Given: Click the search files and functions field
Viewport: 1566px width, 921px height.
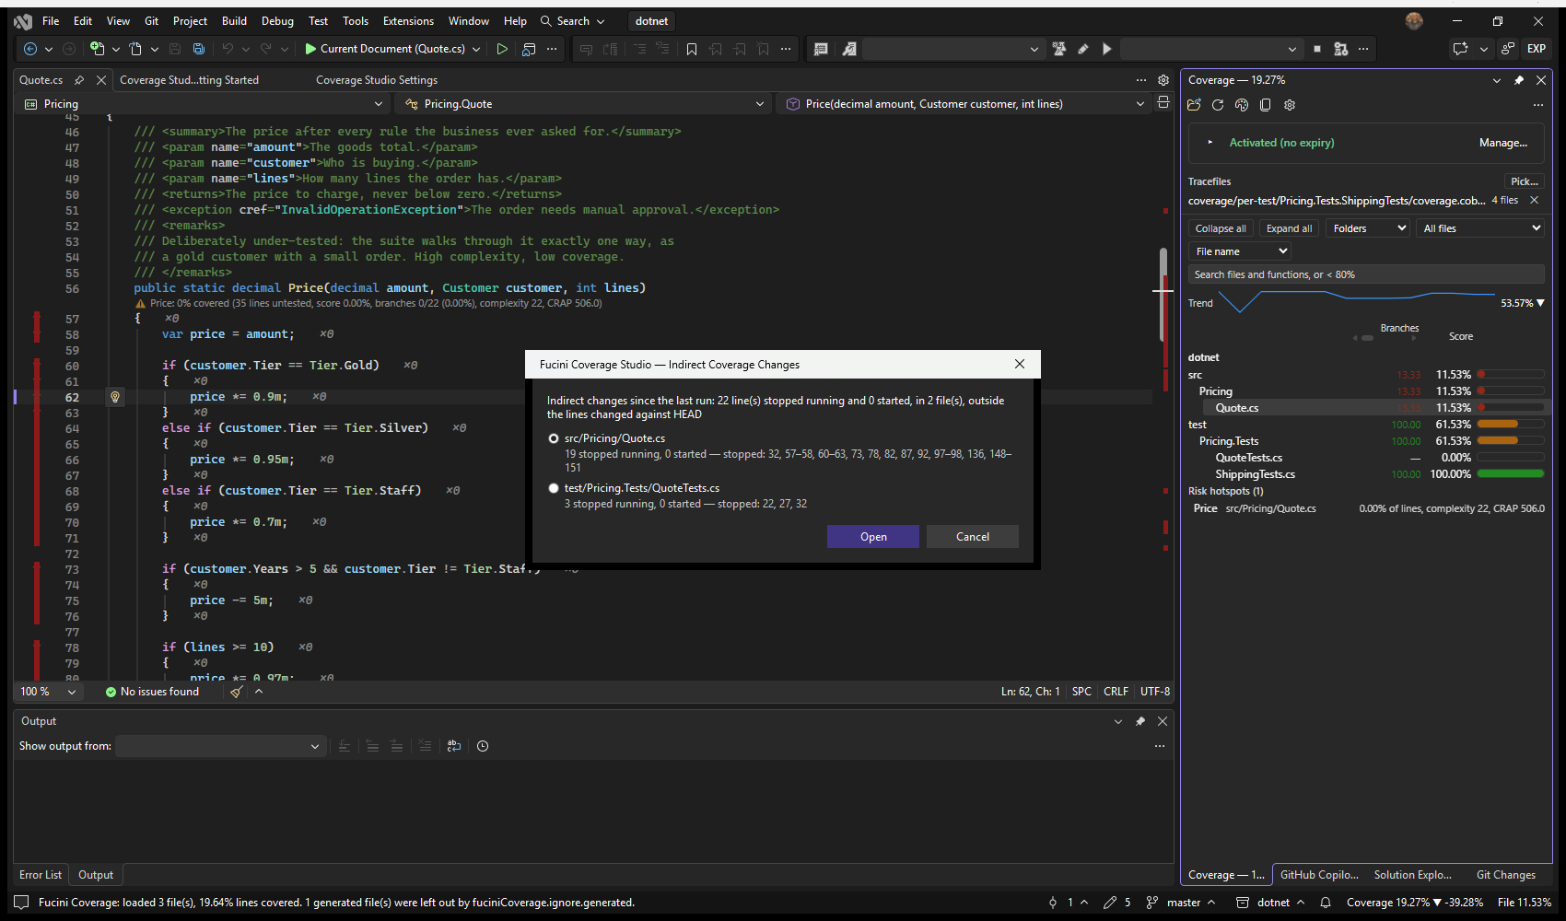Looking at the screenshot, I should [x=1366, y=274].
